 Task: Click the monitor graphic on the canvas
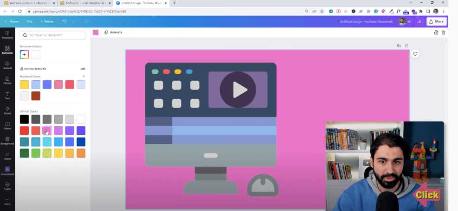pyautogui.click(x=211, y=128)
